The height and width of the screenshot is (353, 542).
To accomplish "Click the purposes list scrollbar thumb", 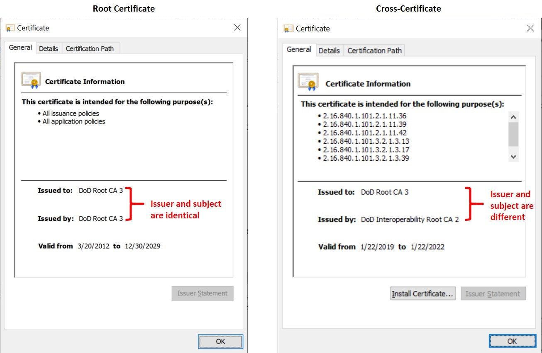I will pos(513,134).
